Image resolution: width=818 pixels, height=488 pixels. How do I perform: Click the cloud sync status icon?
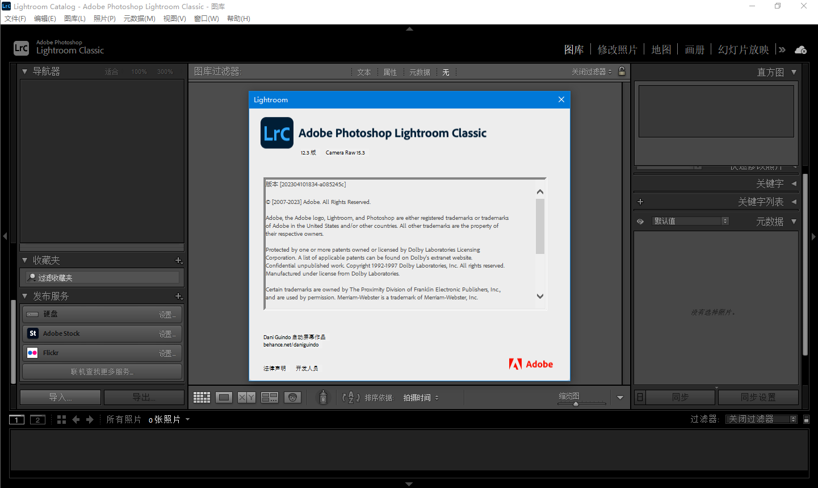800,50
